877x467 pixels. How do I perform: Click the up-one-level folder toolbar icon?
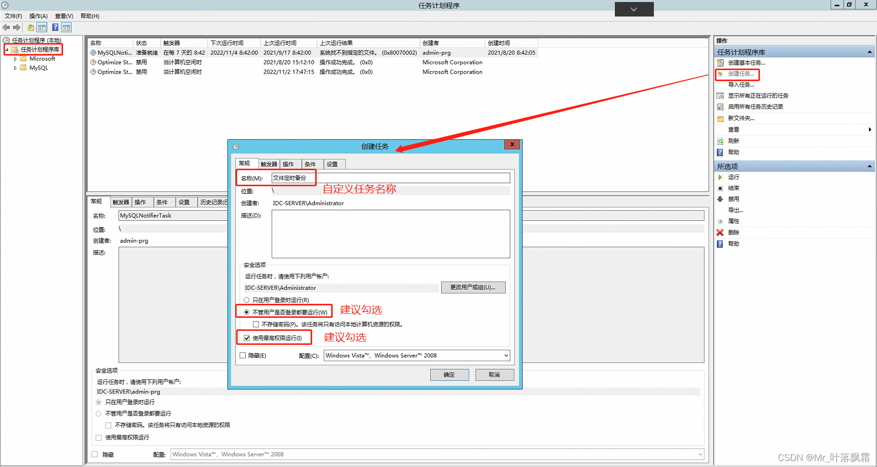click(x=31, y=28)
